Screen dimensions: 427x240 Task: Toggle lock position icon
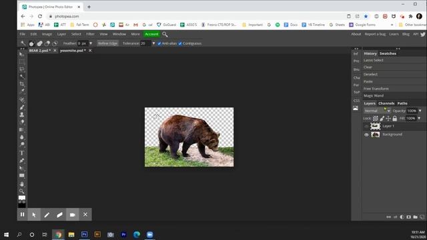(388, 119)
